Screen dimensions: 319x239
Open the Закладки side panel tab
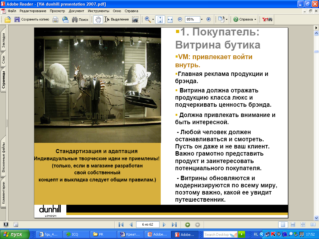pos(3,40)
